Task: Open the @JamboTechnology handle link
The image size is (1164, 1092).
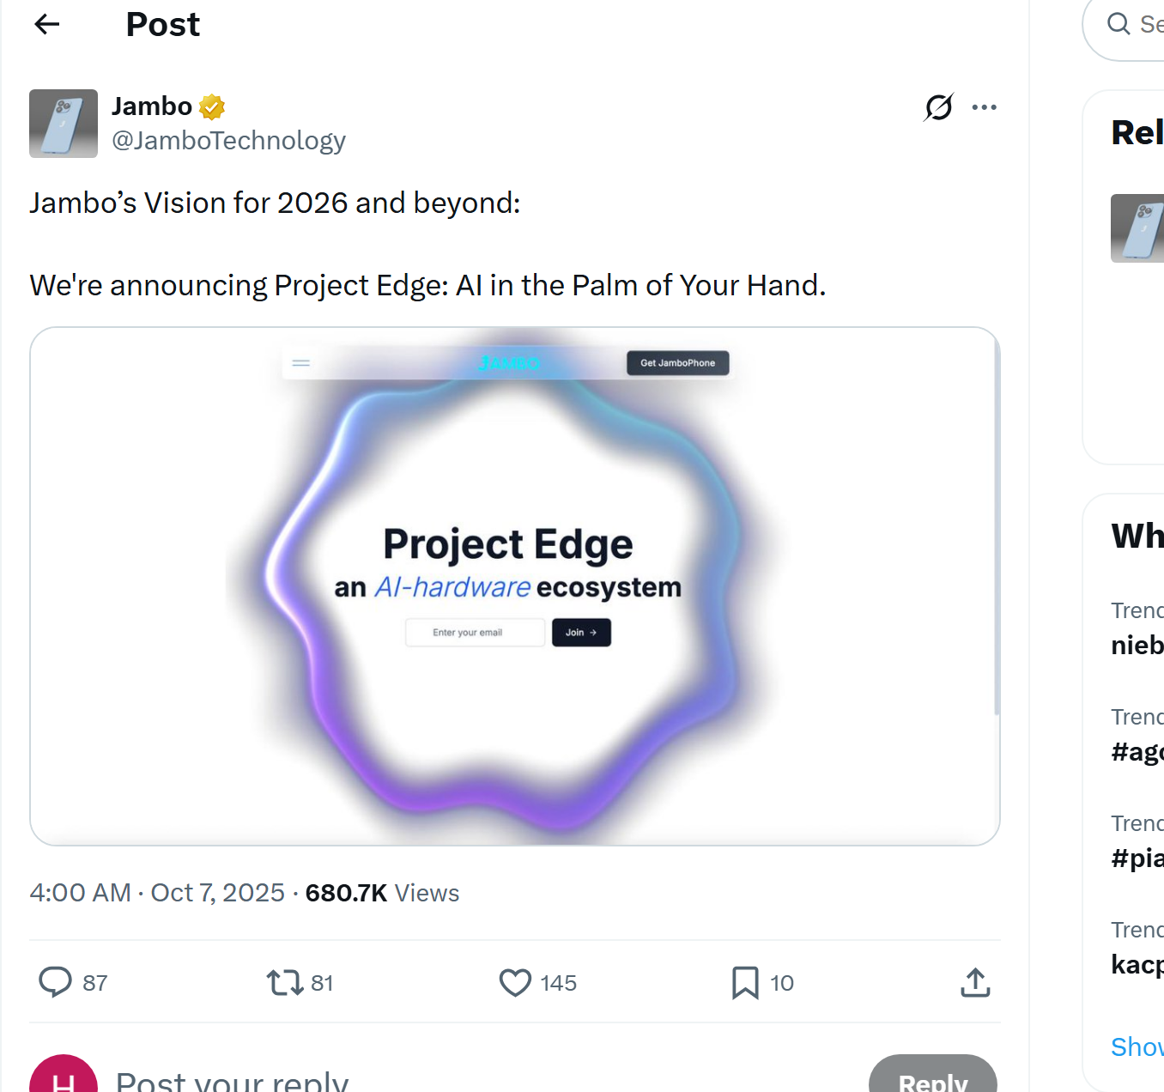Action: 228,140
